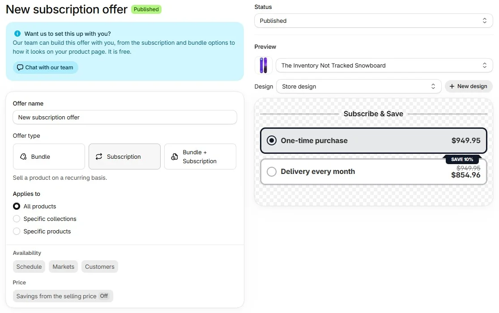Click the 'Sell a product on a recurring basis.' text
Screen dimensions: 499x313
point(60,178)
